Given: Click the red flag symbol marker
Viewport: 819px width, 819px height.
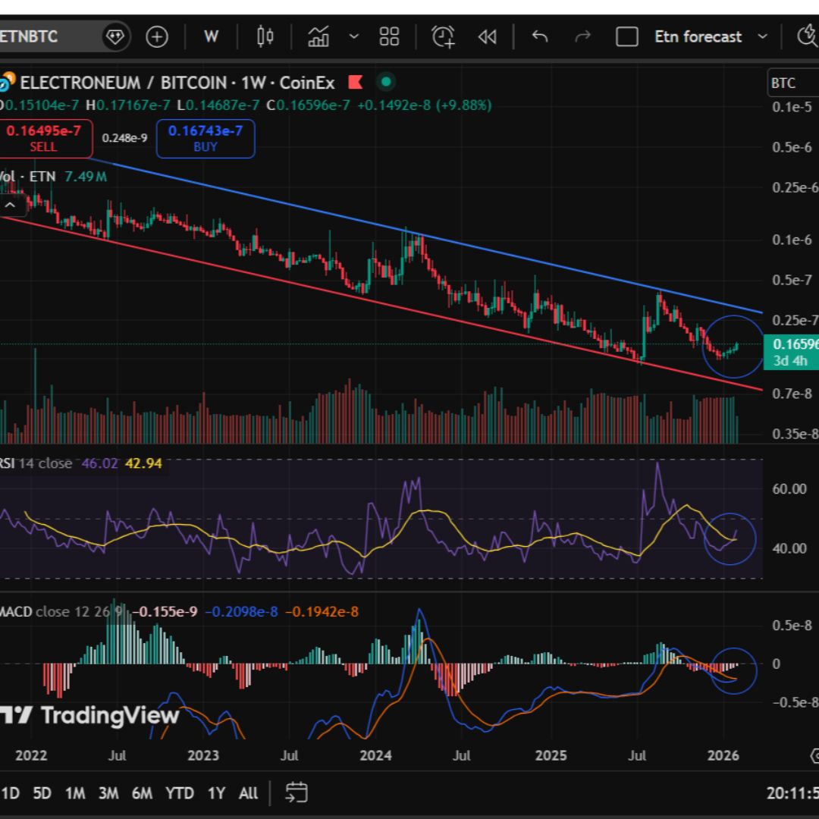Looking at the screenshot, I should tap(356, 82).
